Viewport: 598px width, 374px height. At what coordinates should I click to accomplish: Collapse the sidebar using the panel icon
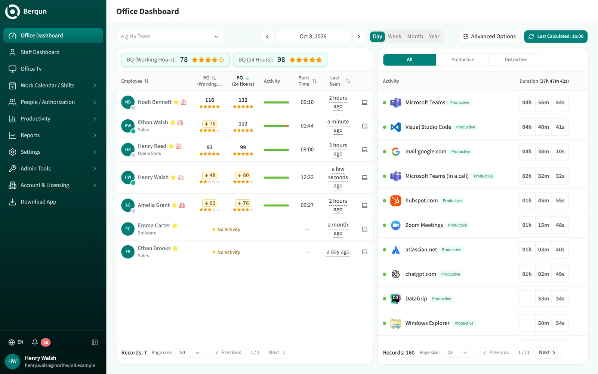click(x=95, y=342)
